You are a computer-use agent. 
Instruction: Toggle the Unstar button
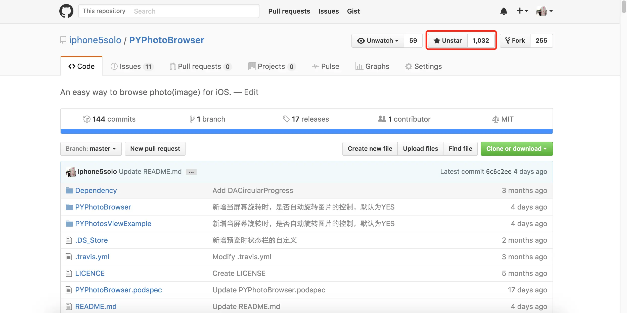click(448, 40)
